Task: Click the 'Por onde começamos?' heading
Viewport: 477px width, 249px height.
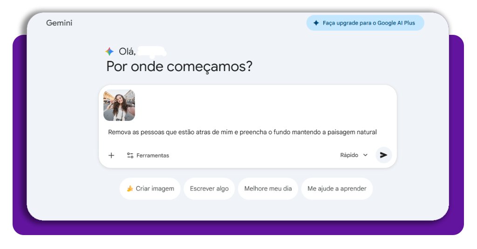Action: pos(179,66)
